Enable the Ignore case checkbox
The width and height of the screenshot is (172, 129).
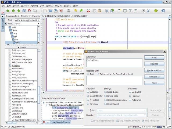click(105, 96)
